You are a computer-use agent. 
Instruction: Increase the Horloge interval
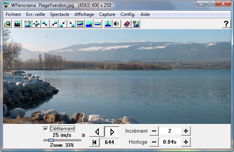pos(186,142)
